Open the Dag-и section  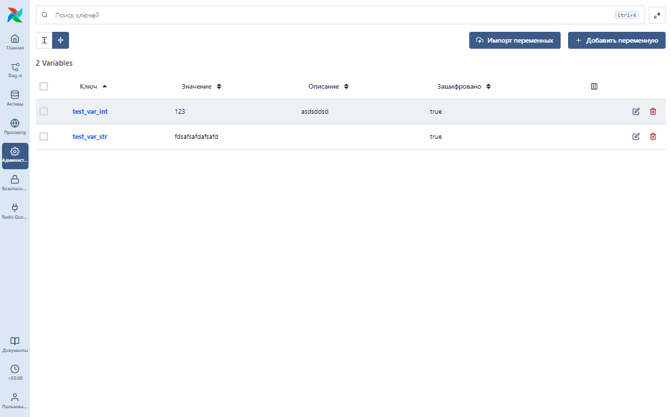[15, 70]
